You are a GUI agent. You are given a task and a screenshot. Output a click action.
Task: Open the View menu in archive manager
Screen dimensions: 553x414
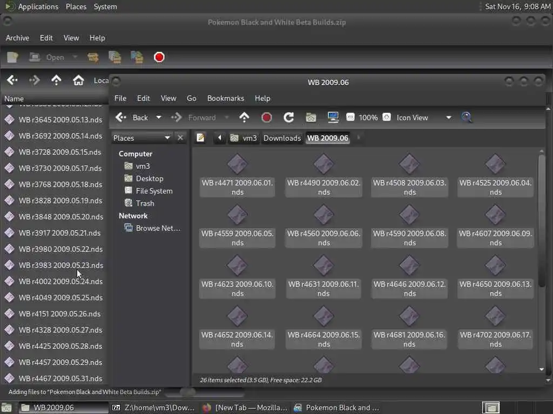click(x=71, y=38)
